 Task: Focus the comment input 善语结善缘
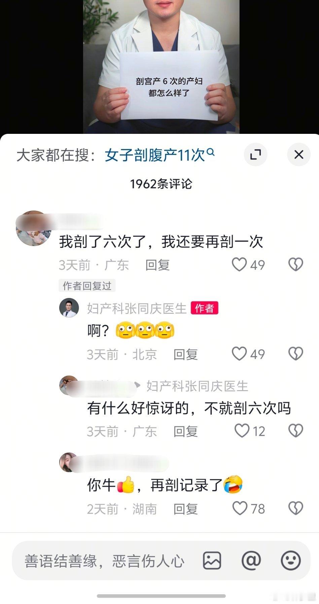(104, 561)
